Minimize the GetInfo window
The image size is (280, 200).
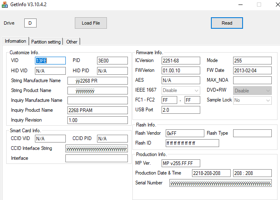click(241, 5)
